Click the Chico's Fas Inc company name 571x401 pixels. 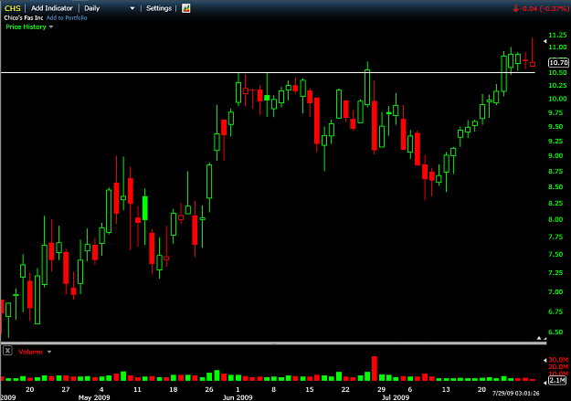tap(24, 18)
